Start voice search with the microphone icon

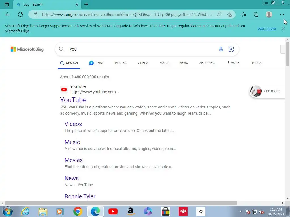(221, 49)
